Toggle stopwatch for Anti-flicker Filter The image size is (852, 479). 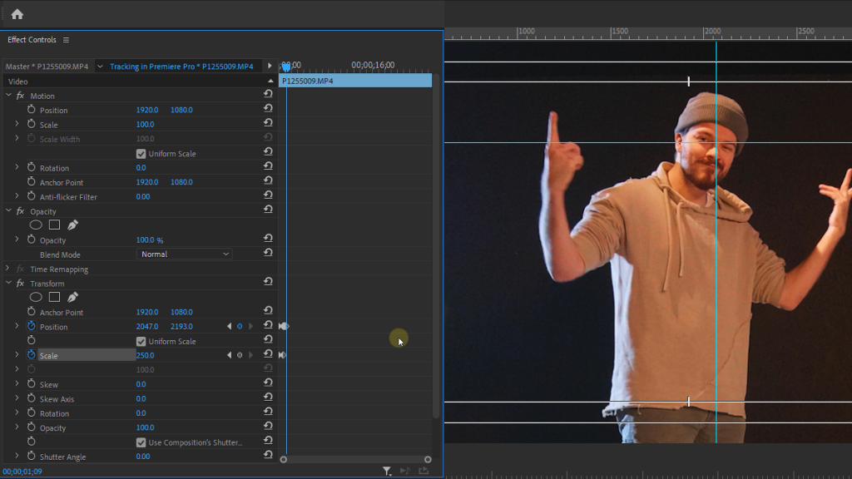click(32, 196)
